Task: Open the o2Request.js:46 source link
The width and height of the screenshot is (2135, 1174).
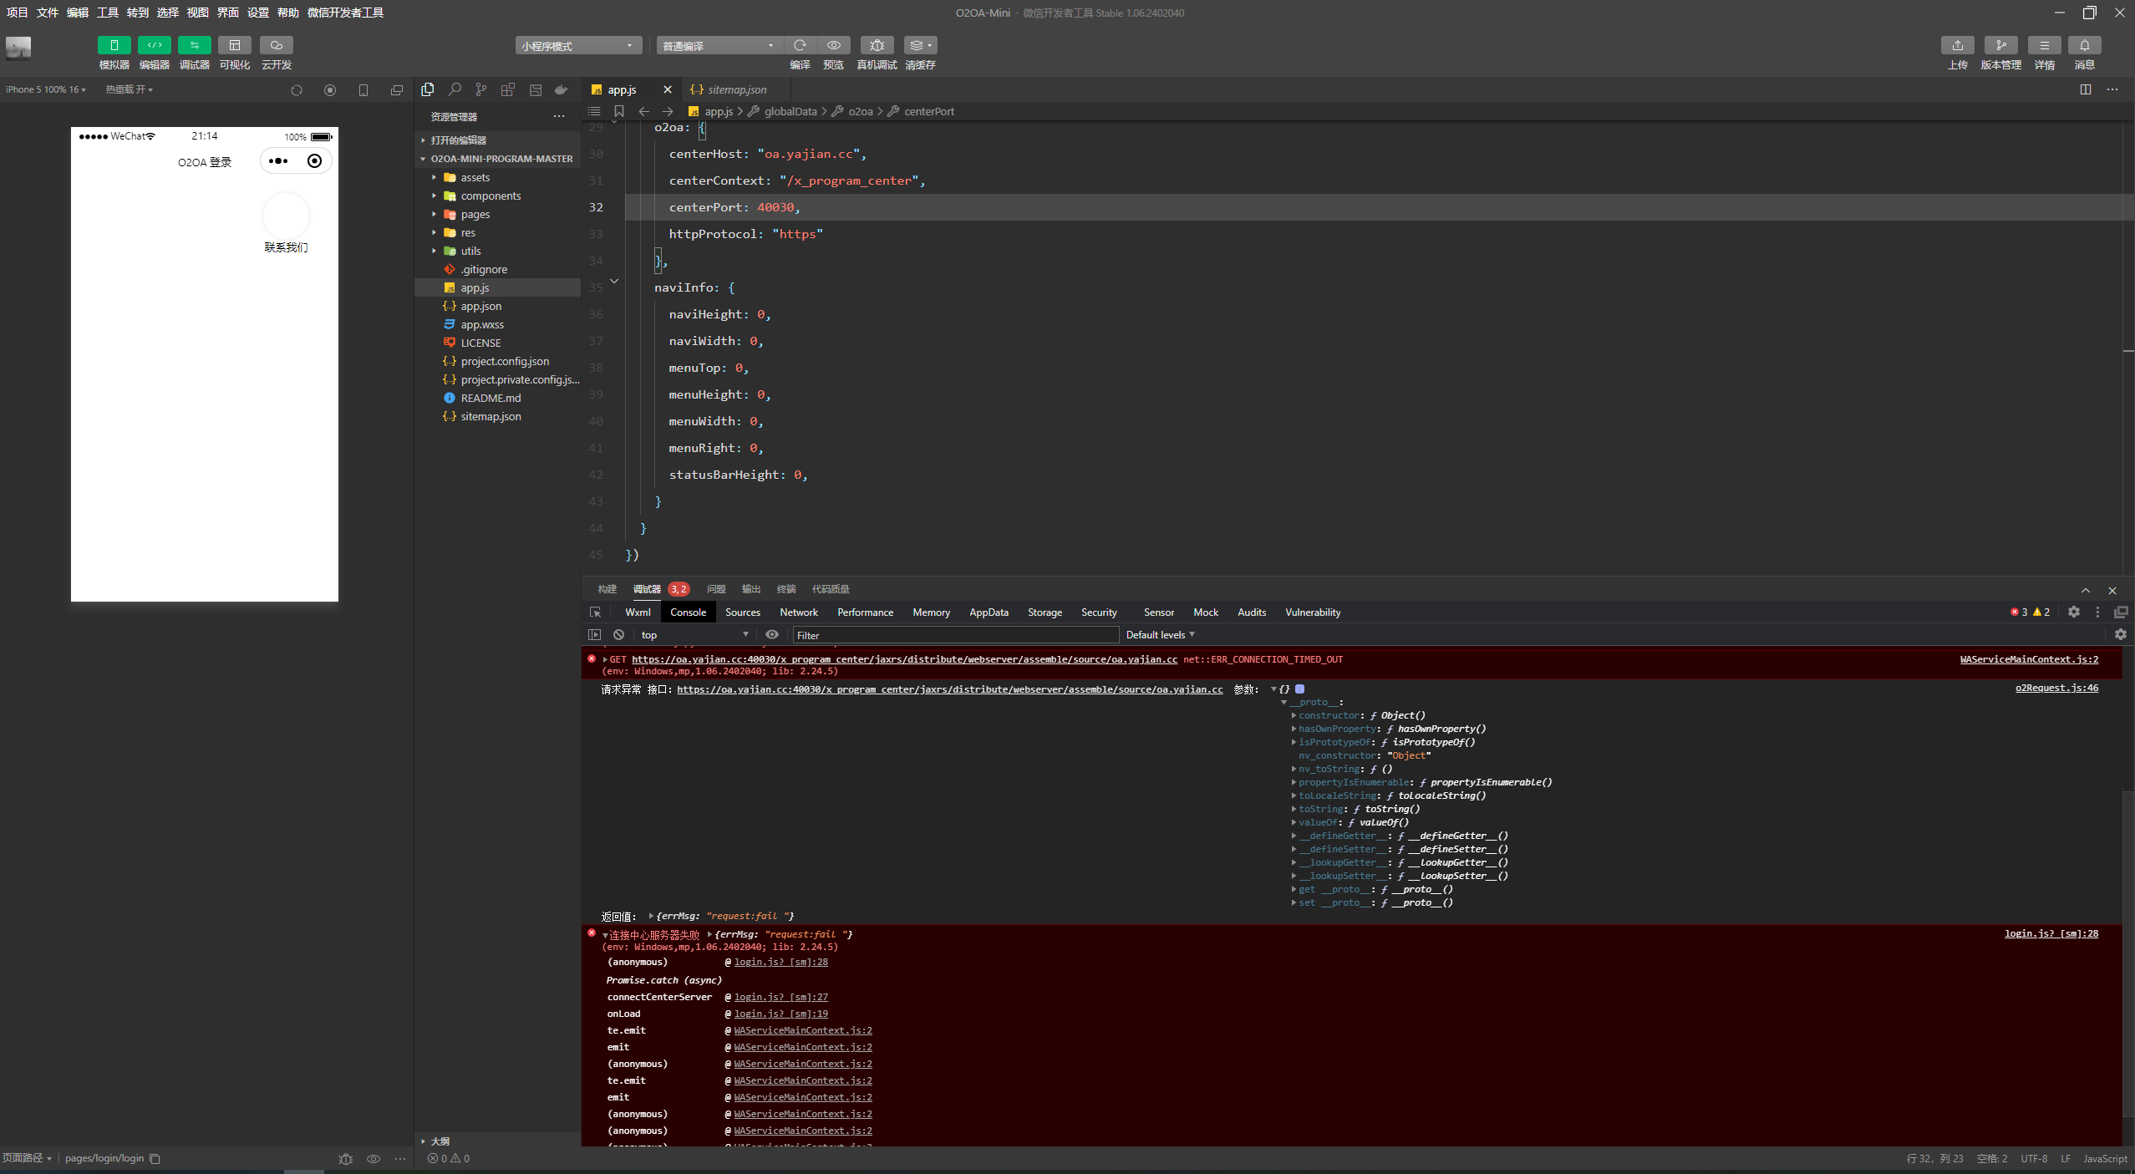Action: 2056,689
